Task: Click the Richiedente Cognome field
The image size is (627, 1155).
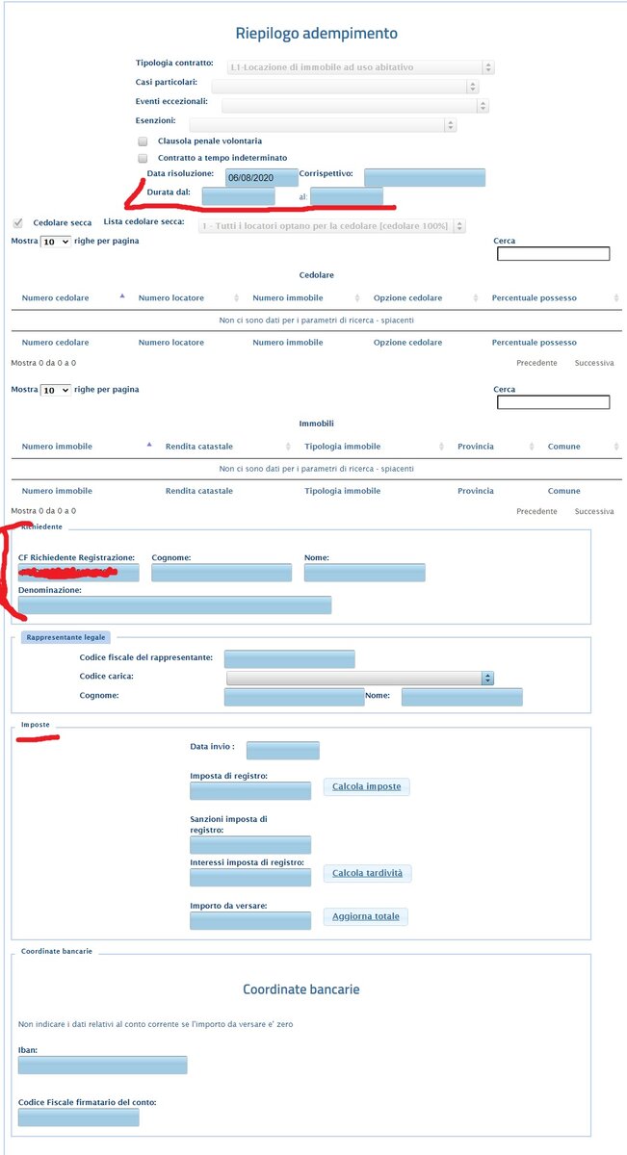Action: coord(222,573)
